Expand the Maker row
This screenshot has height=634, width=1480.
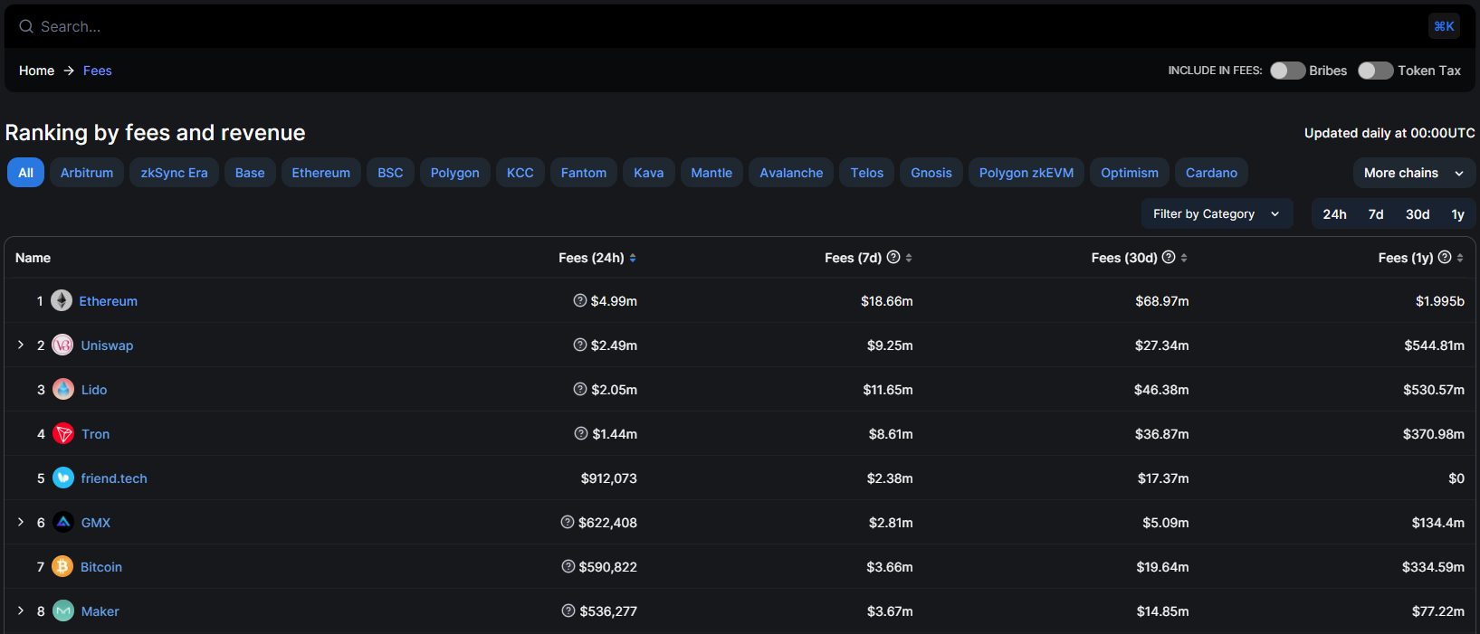21,610
